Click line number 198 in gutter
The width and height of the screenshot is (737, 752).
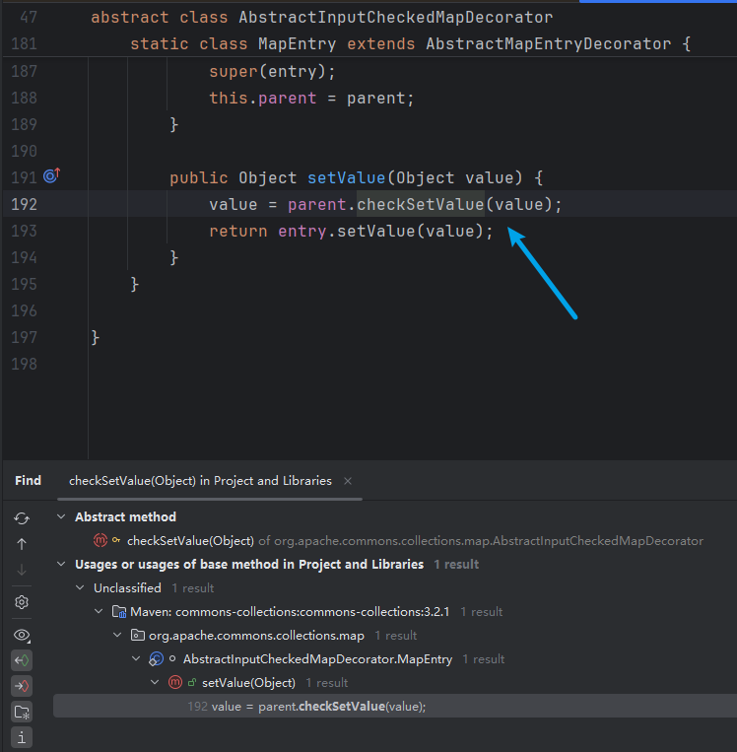(x=24, y=364)
